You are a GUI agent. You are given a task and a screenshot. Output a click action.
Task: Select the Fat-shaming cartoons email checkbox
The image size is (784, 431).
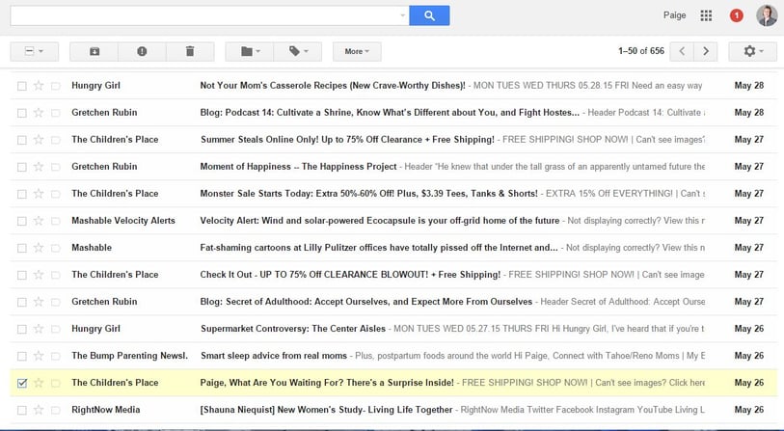coord(22,248)
